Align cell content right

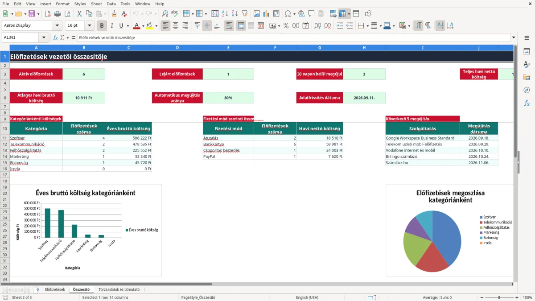click(185, 26)
